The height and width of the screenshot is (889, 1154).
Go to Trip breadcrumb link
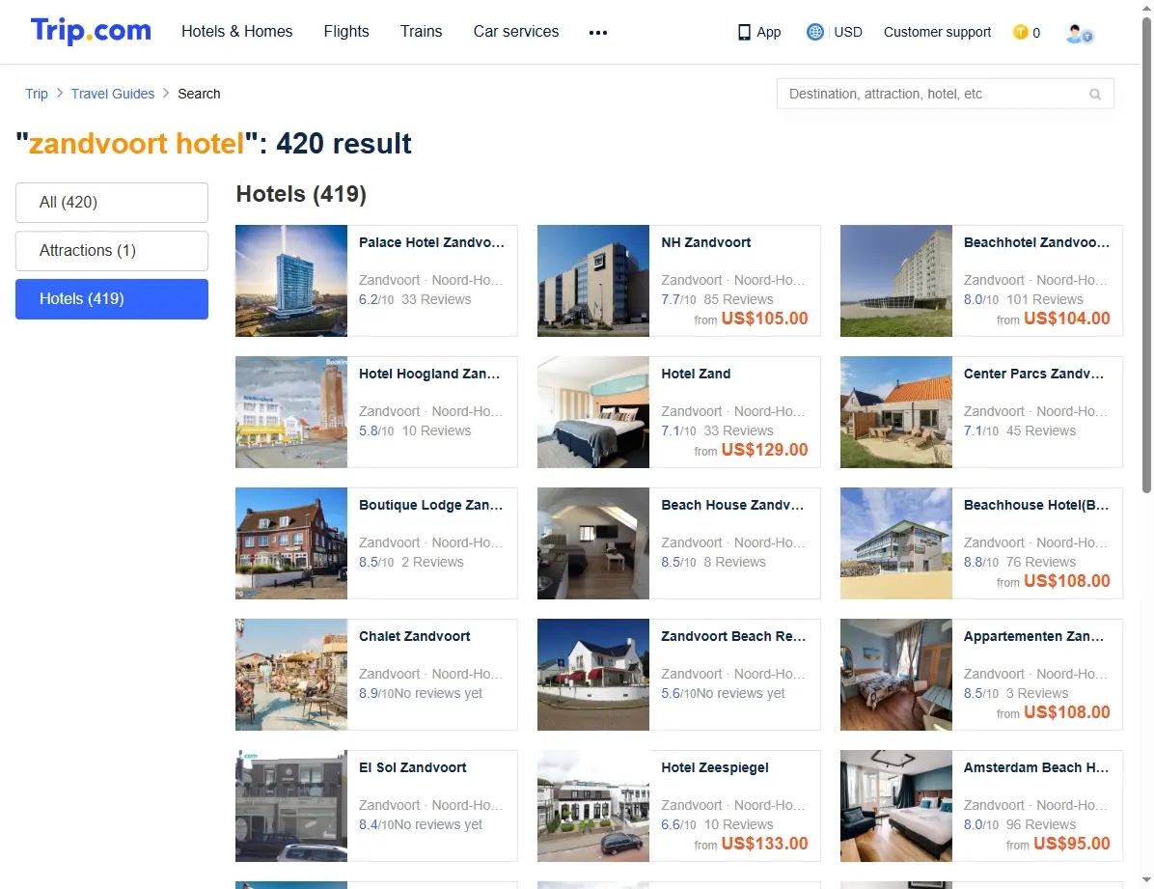(x=37, y=94)
